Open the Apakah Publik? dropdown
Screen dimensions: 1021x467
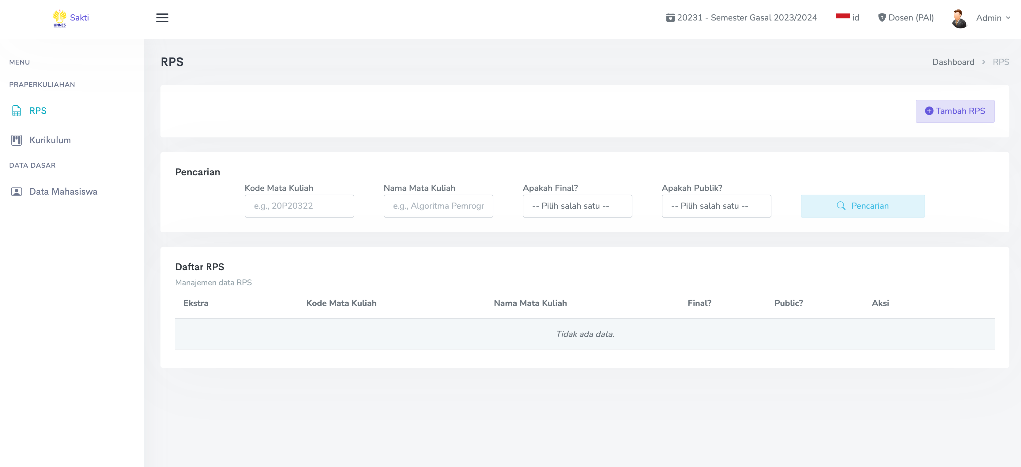716,206
